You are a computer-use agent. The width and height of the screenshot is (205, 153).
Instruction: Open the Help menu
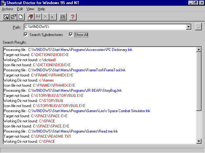coord(41,9)
